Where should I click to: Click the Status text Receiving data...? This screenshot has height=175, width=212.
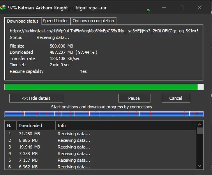click(x=53, y=37)
